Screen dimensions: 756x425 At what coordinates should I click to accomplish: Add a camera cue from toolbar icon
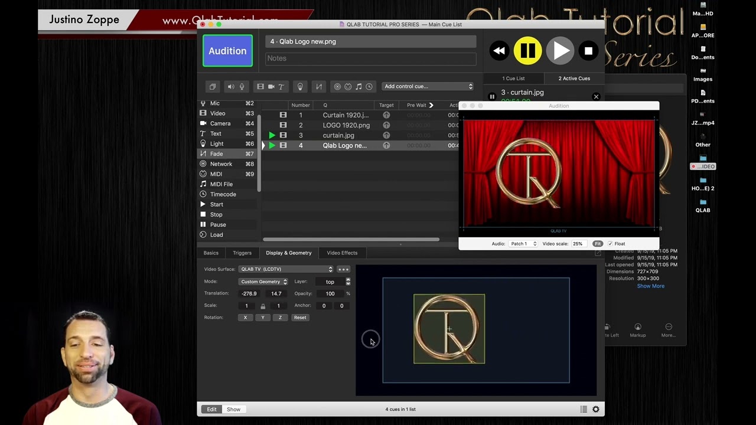[271, 87]
